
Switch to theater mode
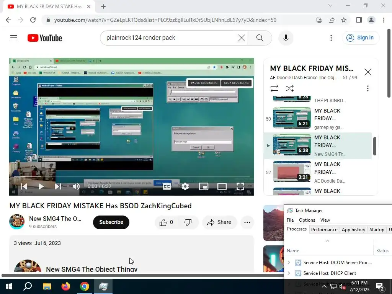[x=222, y=186]
